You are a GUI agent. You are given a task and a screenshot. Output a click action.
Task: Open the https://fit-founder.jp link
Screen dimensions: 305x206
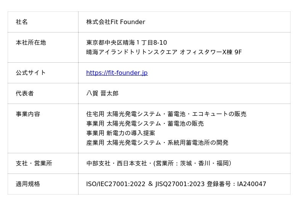click(x=117, y=73)
